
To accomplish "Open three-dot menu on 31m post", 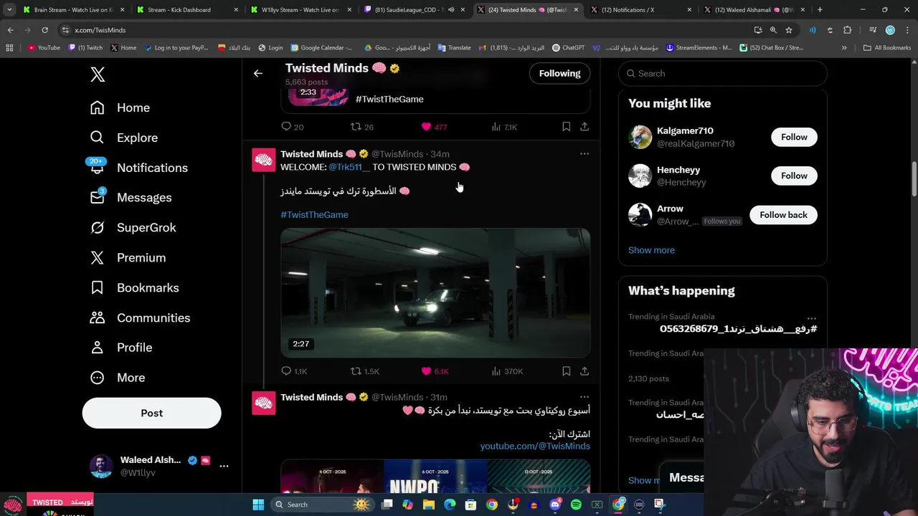I will 585,396.
